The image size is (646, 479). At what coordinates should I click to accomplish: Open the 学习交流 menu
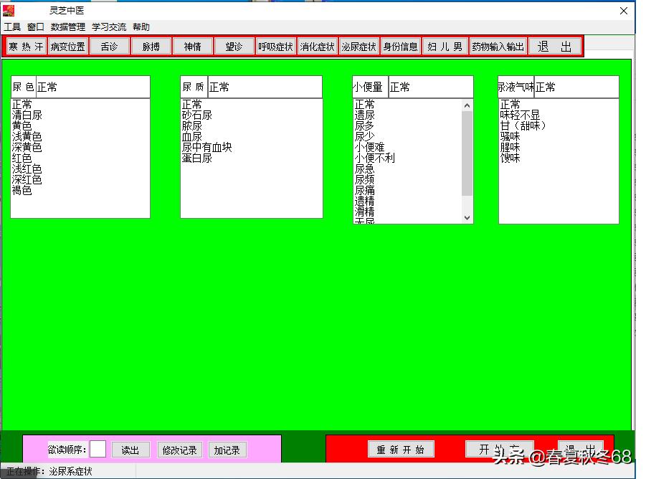[x=108, y=27]
